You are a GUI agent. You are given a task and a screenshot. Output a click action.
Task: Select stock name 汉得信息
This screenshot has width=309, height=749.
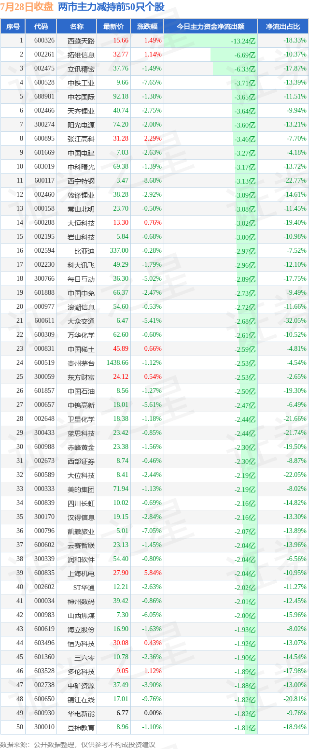point(81,517)
